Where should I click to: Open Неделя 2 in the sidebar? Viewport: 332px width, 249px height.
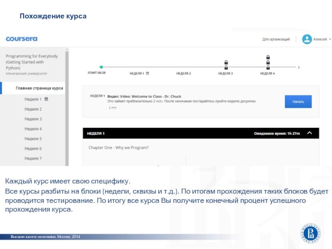(x=33, y=109)
